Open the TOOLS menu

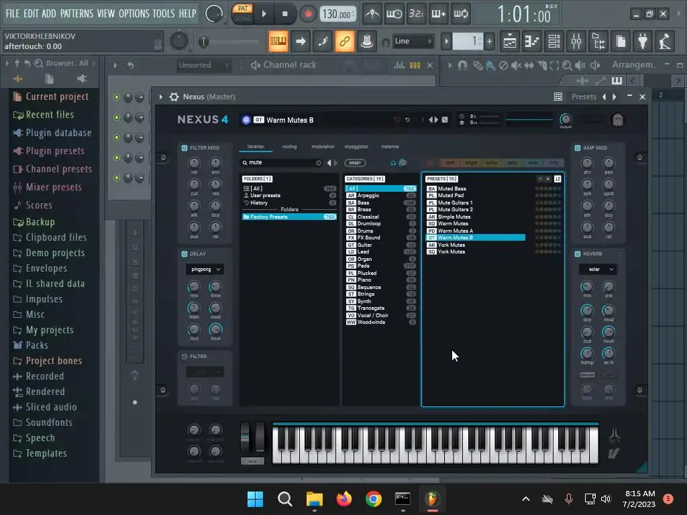point(164,13)
